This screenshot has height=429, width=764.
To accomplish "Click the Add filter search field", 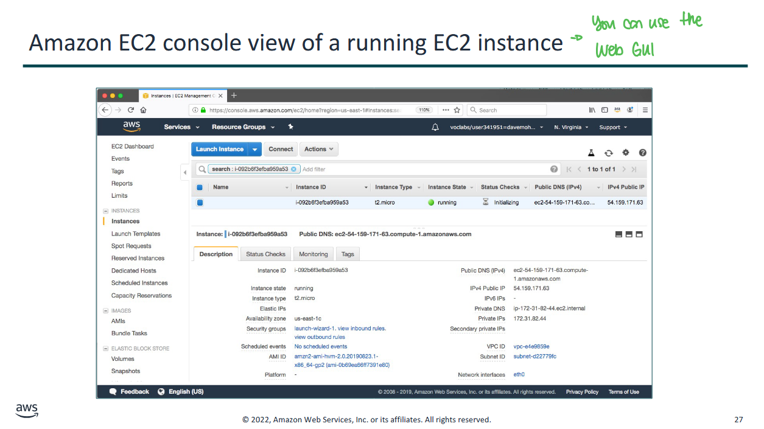I will coord(420,169).
